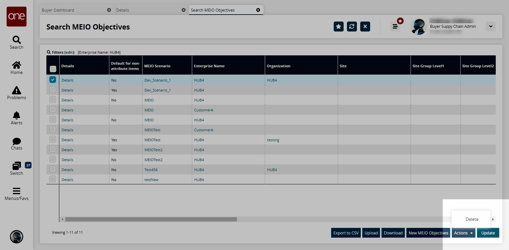Sort by the Organization column header
Viewport: 509px width, 250px height.
(x=301, y=66)
